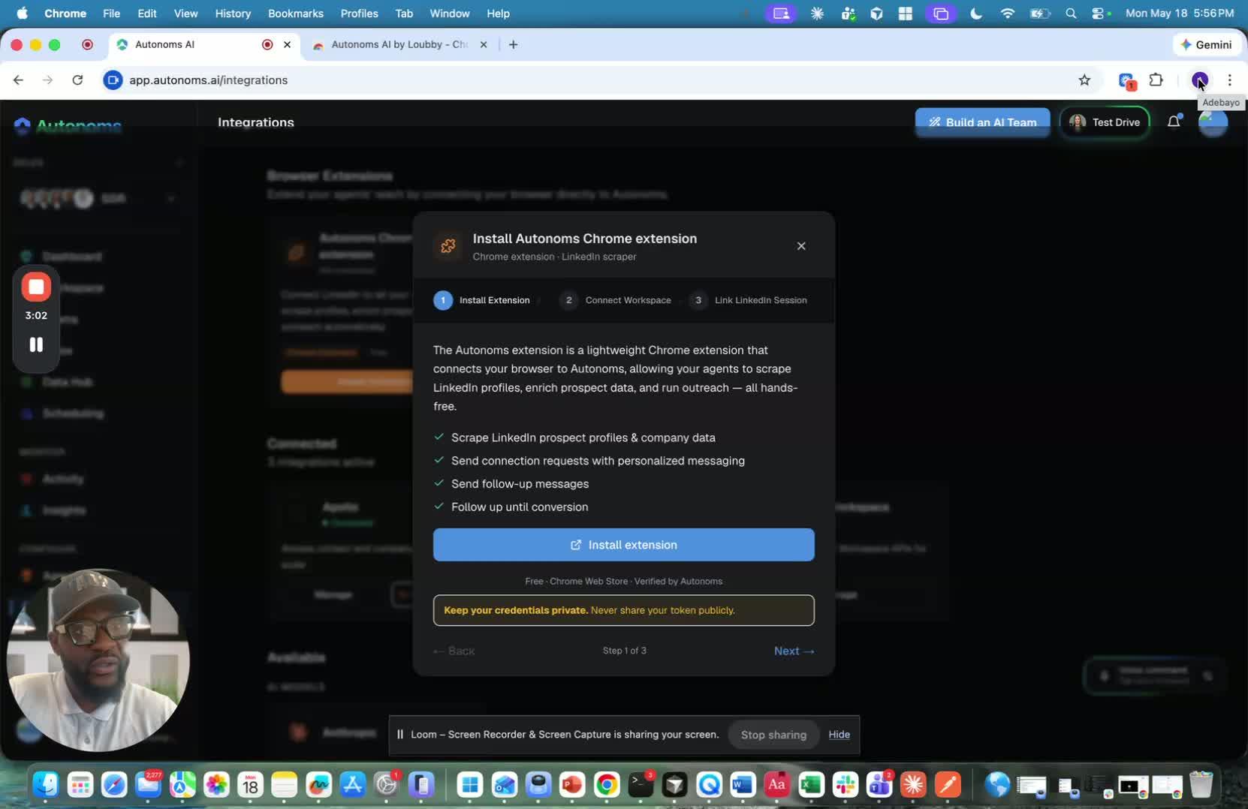
Task: Select step 3 Link LinkedIn Session
Action: pyautogui.click(x=748, y=300)
